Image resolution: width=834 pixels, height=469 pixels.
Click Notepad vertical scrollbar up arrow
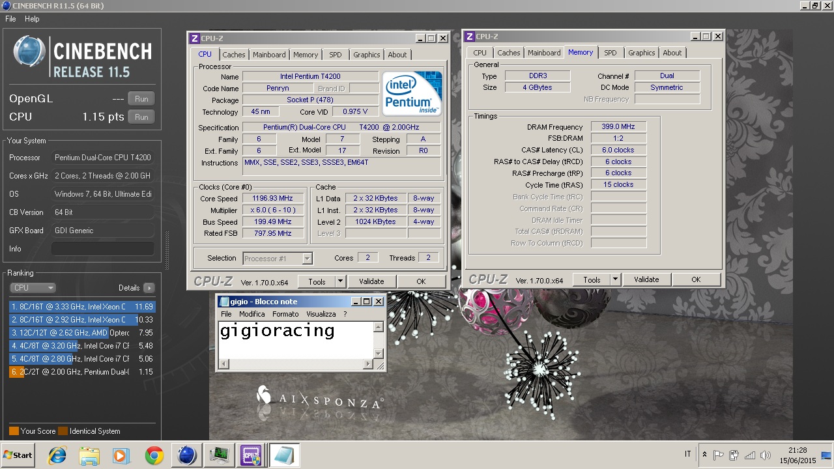pos(379,327)
